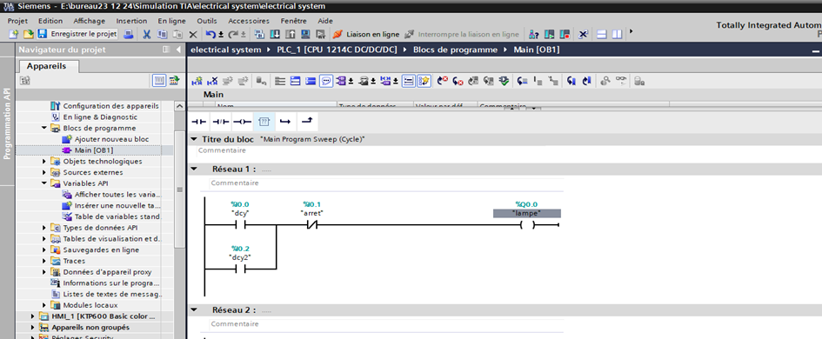Click split editor horizontally icon
The width and height of the screenshot is (822, 339).
pyautogui.click(x=602, y=35)
